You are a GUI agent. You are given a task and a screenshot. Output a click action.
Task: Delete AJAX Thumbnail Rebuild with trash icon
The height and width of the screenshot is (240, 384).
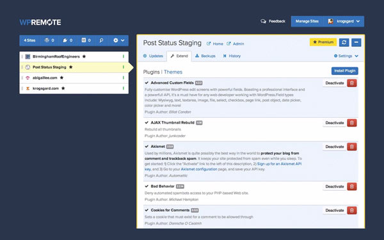coord(352,123)
